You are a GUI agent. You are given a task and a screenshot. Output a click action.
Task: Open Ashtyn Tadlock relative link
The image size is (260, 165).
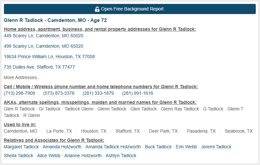121,156
